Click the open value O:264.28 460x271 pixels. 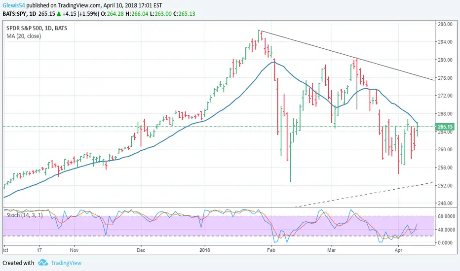(x=113, y=14)
